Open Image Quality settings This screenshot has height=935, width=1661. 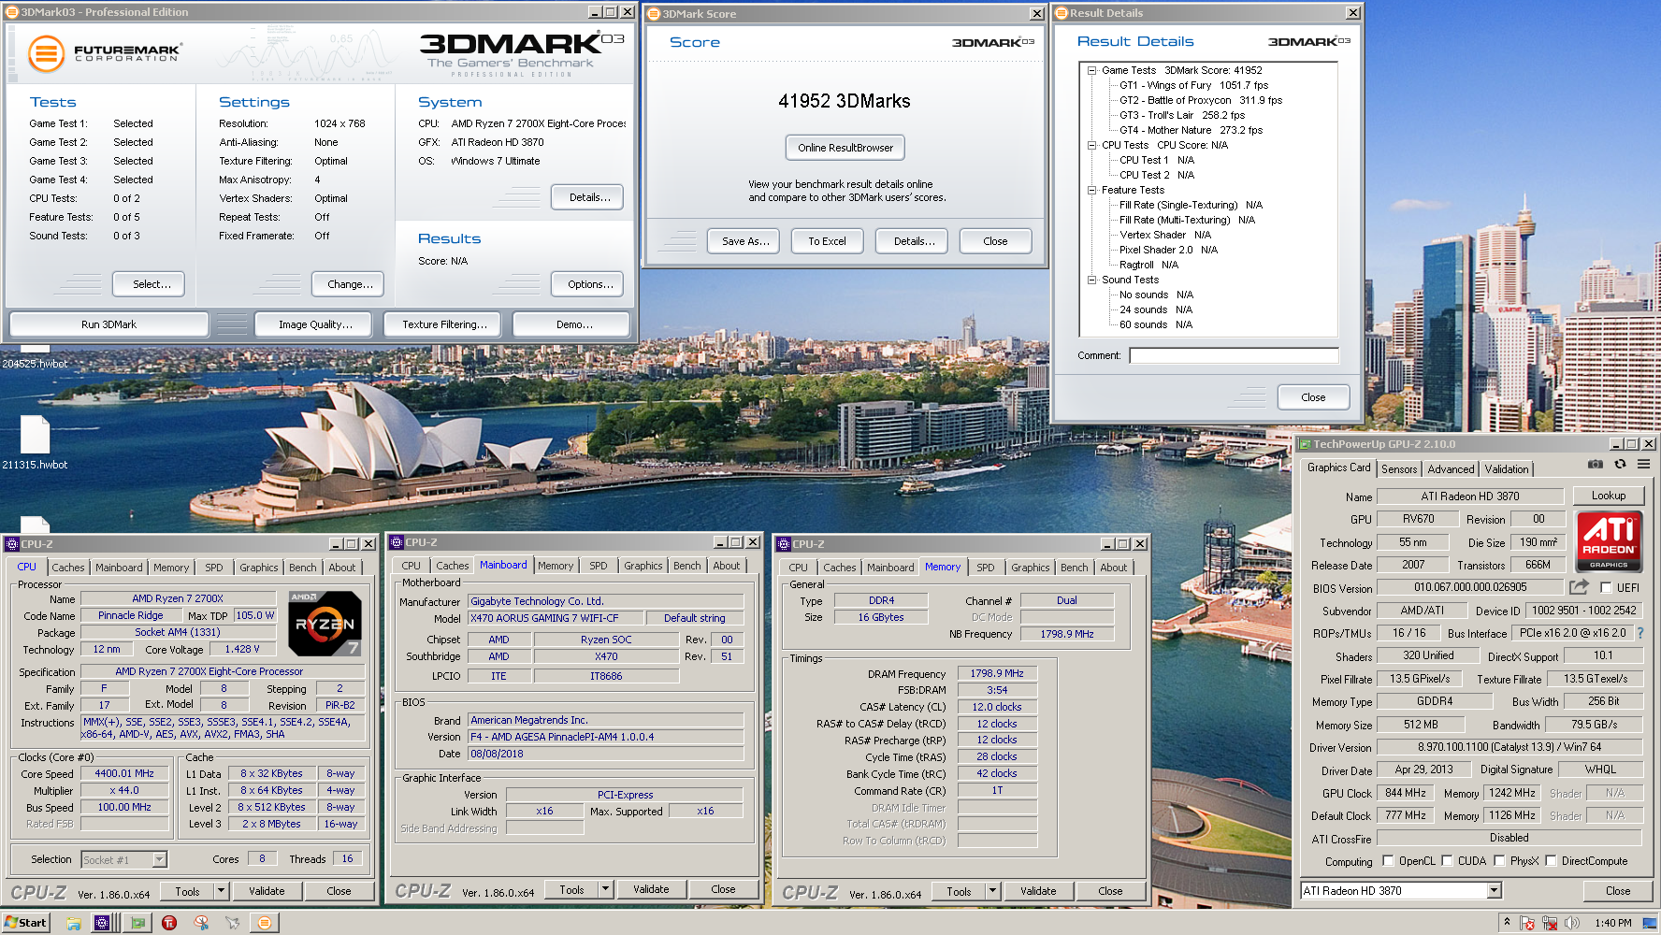315,324
